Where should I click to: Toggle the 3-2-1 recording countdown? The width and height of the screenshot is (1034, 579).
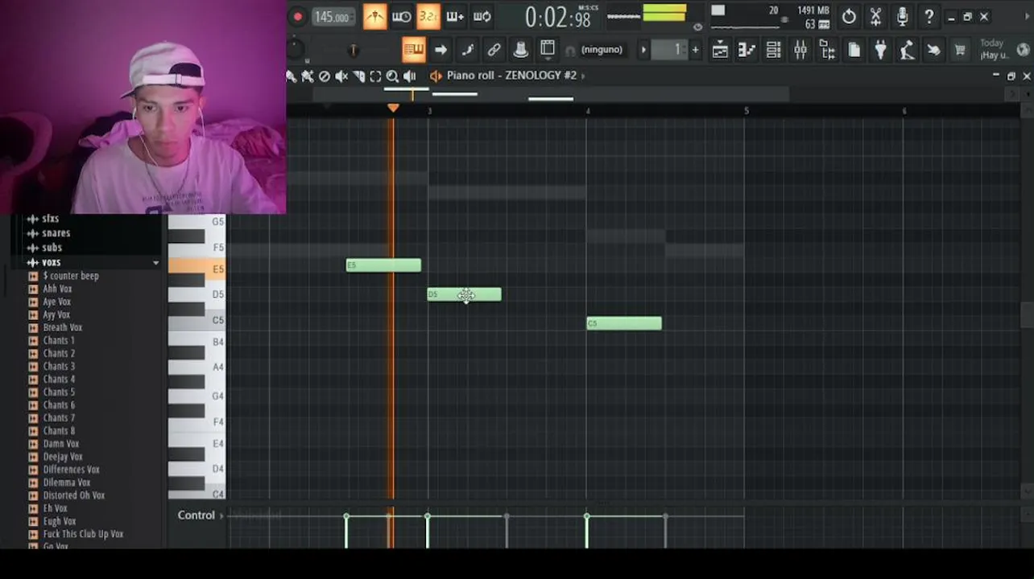[428, 17]
